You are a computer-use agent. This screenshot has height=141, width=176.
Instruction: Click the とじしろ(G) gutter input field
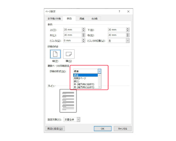pos(73,41)
